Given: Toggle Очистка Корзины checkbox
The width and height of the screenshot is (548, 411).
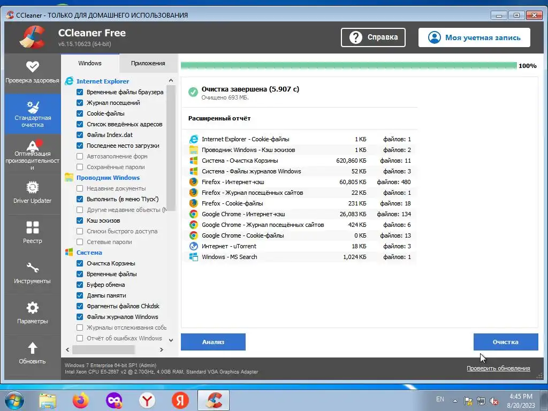Looking at the screenshot, I should point(80,263).
